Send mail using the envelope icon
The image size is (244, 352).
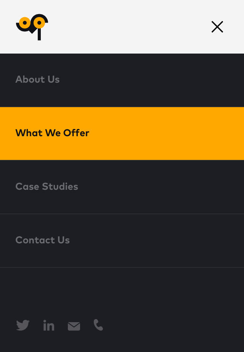pos(74,326)
